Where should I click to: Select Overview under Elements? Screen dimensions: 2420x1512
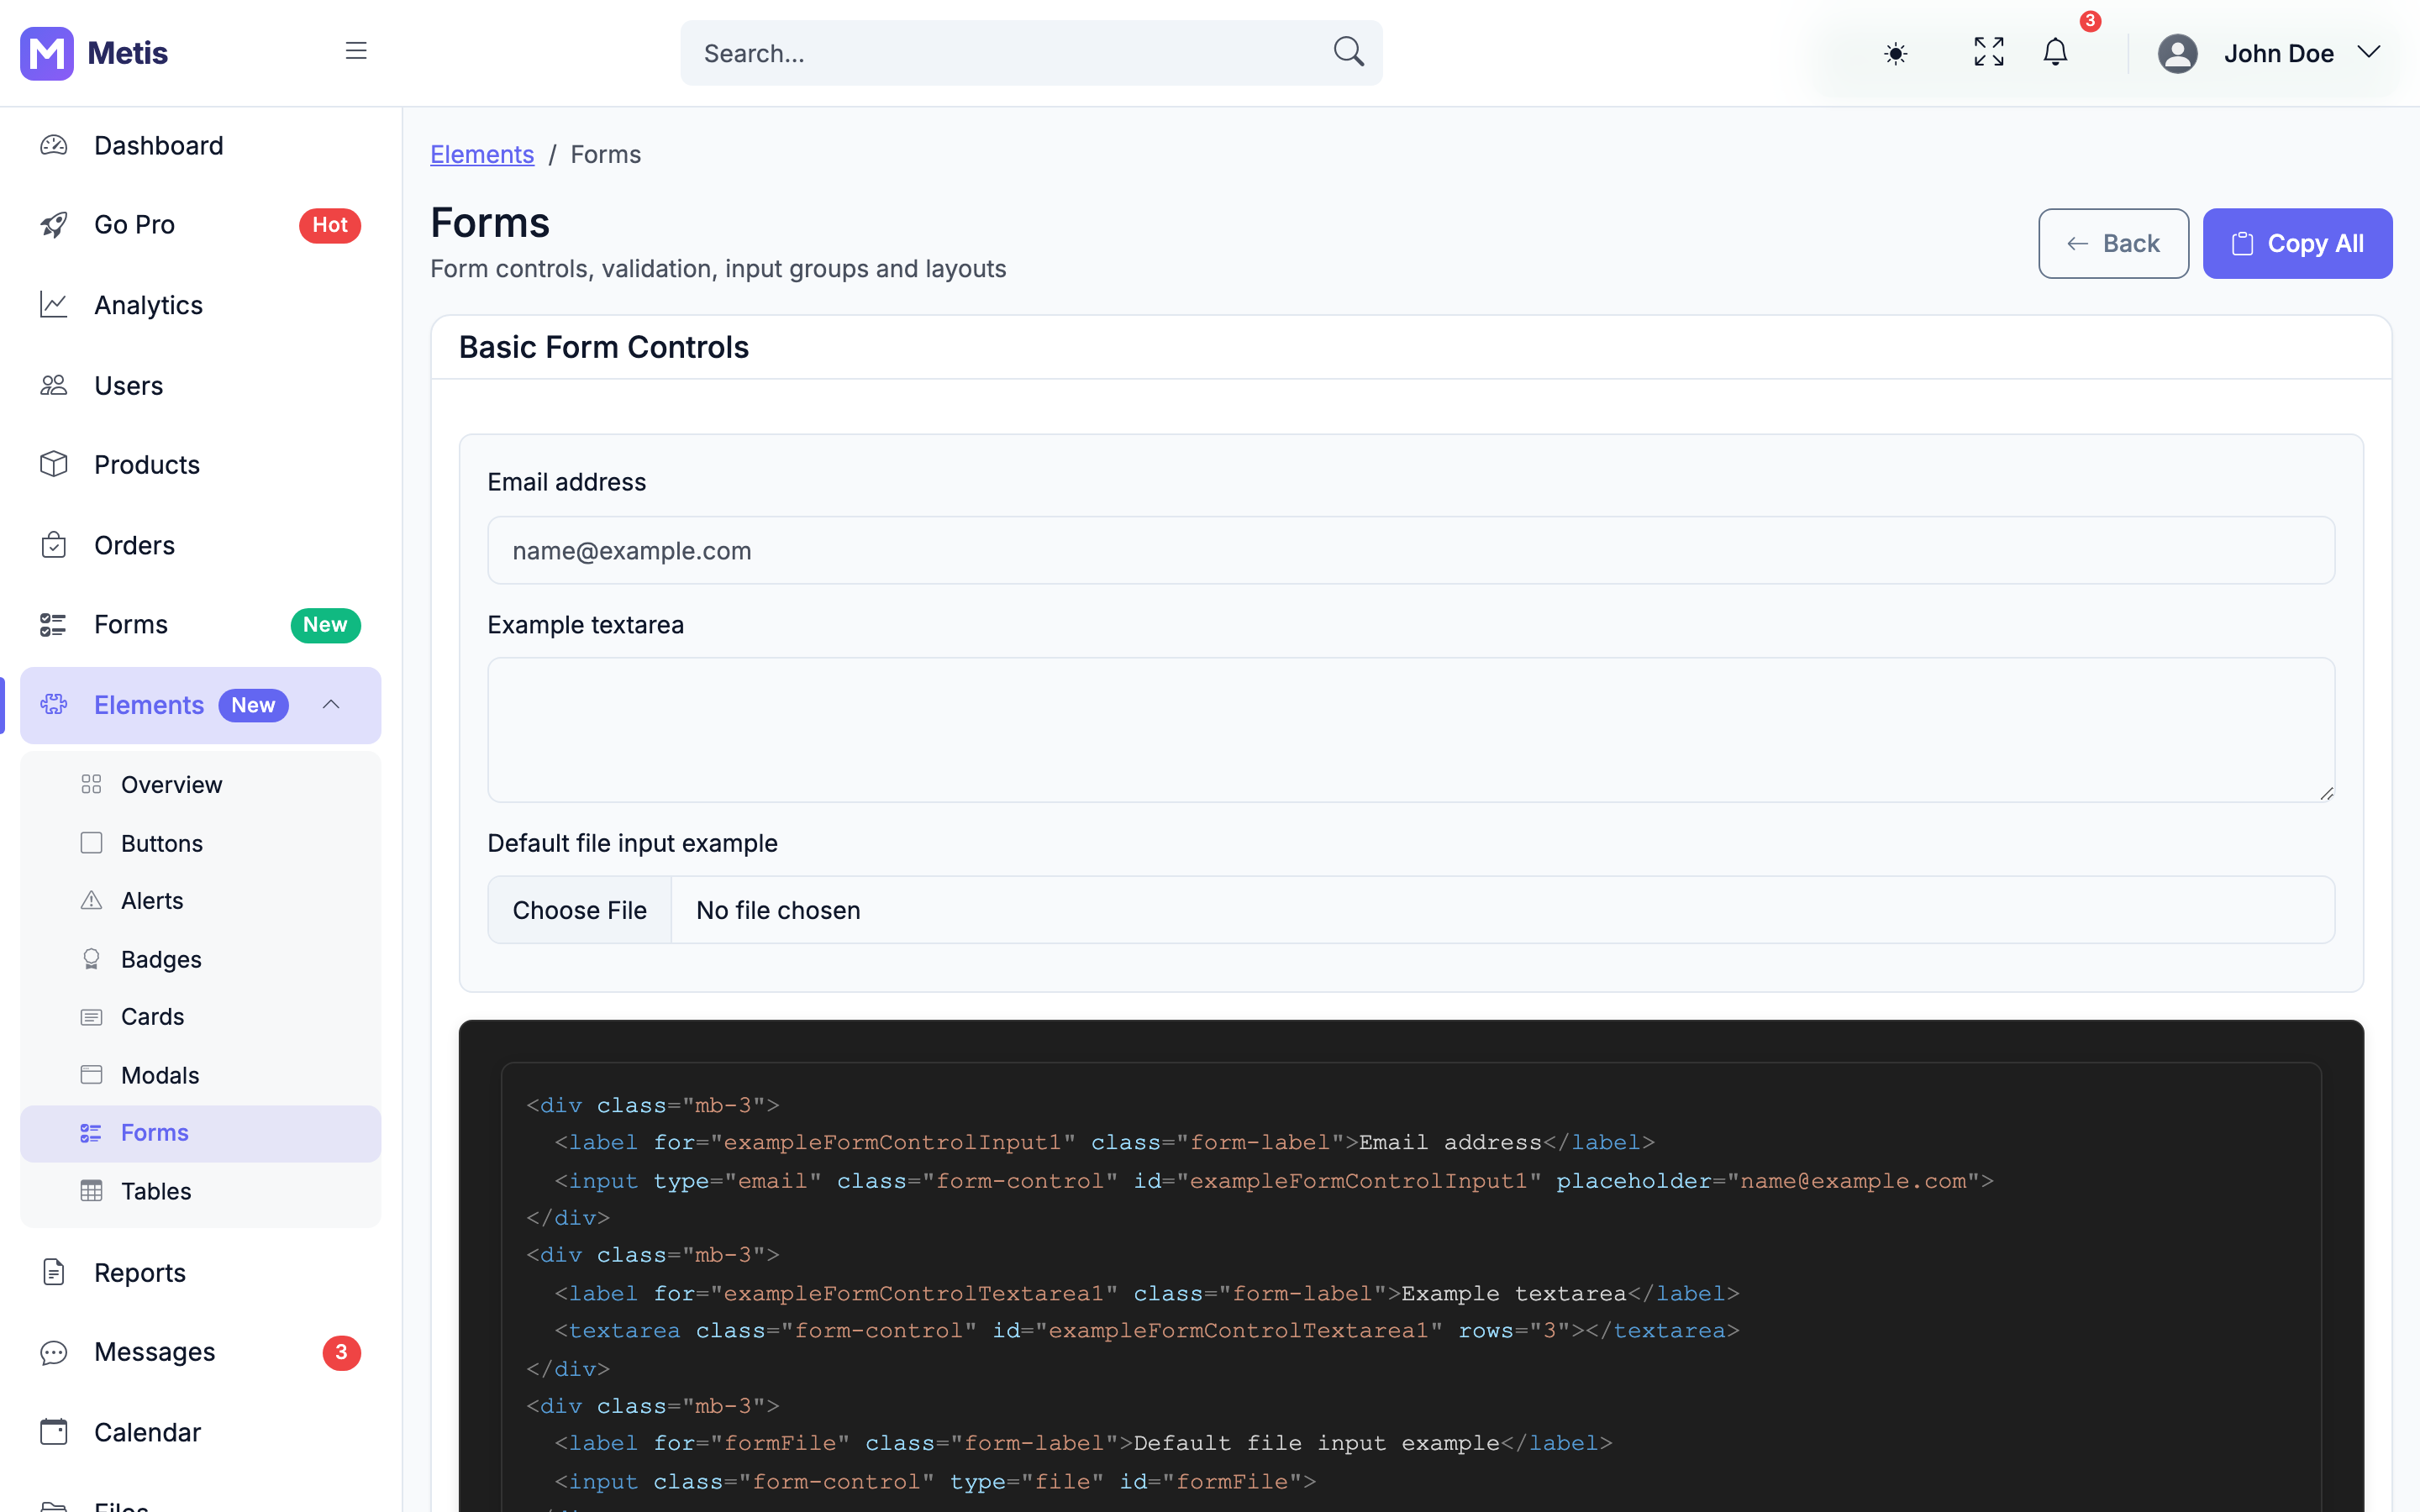tap(200, 785)
